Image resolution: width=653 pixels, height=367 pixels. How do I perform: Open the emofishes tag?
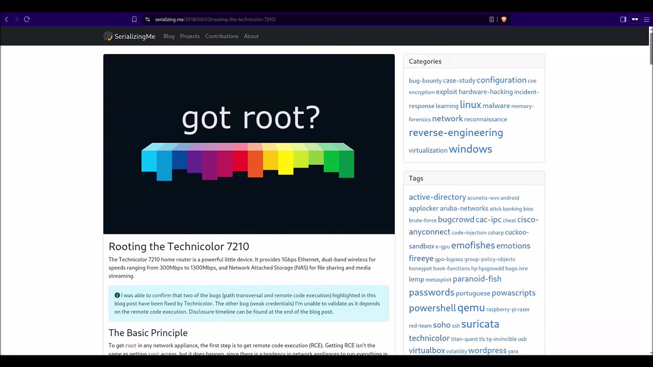(x=473, y=245)
